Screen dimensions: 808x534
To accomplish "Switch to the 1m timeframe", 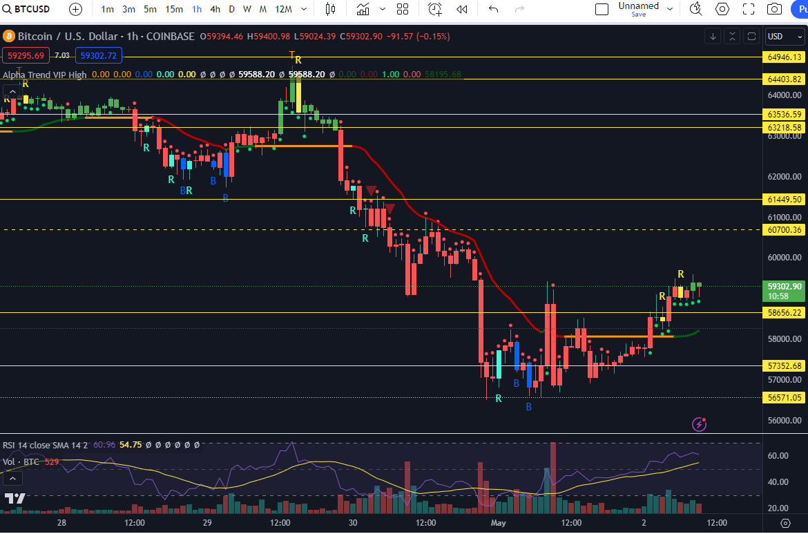I will coord(107,9).
